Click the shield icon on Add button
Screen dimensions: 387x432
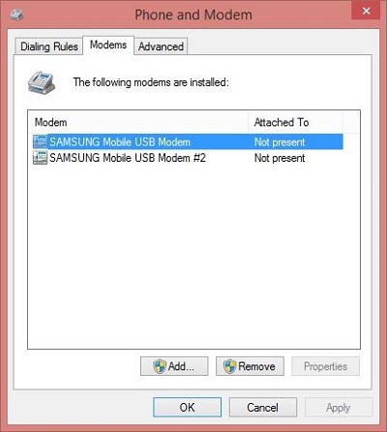coord(160,366)
